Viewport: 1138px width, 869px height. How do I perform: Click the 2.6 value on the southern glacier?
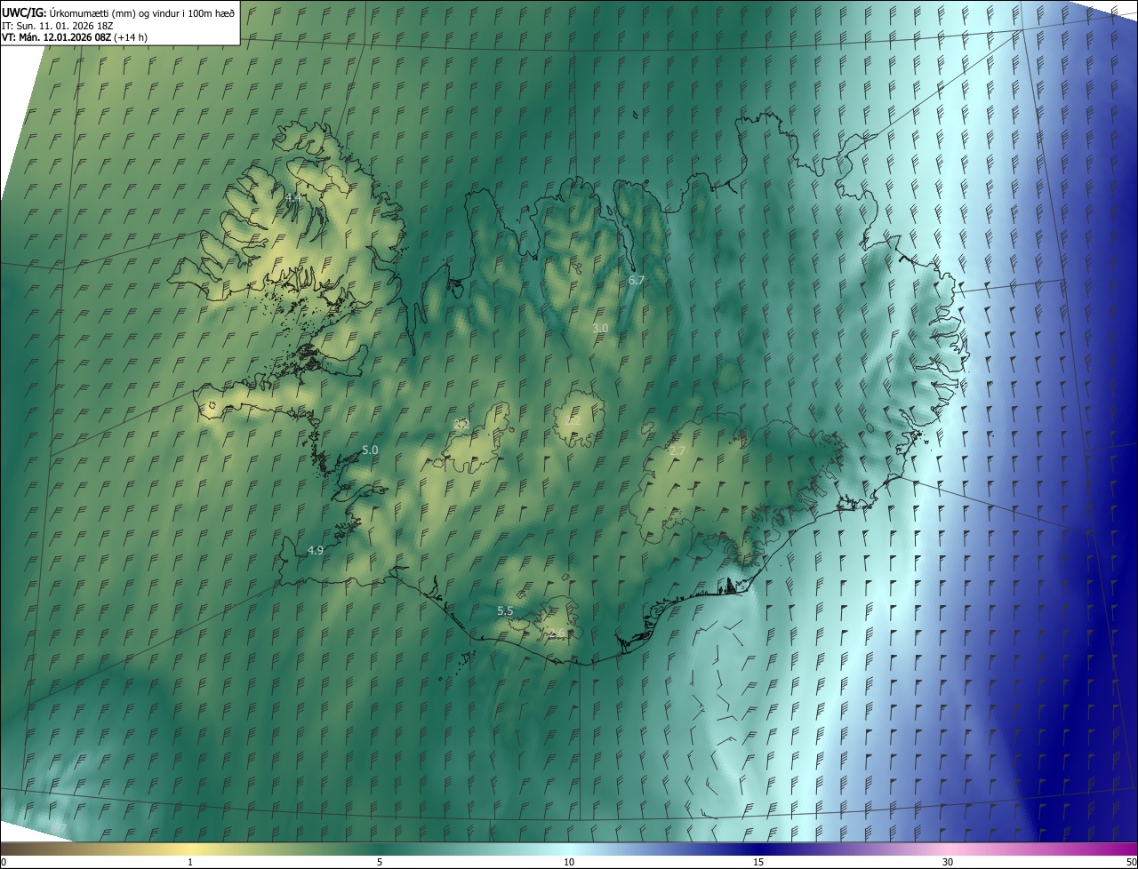(557, 634)
